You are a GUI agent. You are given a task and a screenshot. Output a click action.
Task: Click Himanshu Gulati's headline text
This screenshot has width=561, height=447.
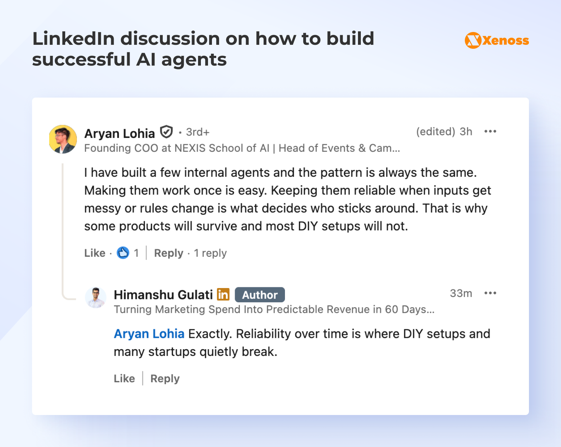pyautogui.click(x=274, y=309)
